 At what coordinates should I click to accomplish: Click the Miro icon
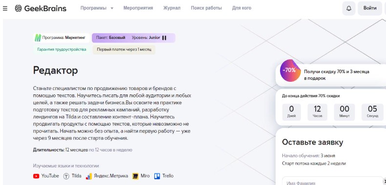pyautogui.click(x=135, y=176)
